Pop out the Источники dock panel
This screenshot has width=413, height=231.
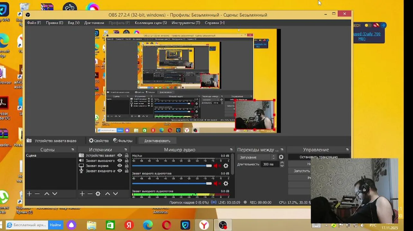[126, 150]
